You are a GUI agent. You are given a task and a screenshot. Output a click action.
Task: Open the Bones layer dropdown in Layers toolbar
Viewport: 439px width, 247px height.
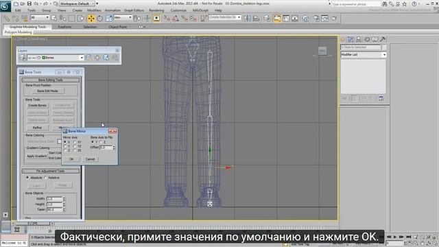pyautogui.click(x=56, y=58)
